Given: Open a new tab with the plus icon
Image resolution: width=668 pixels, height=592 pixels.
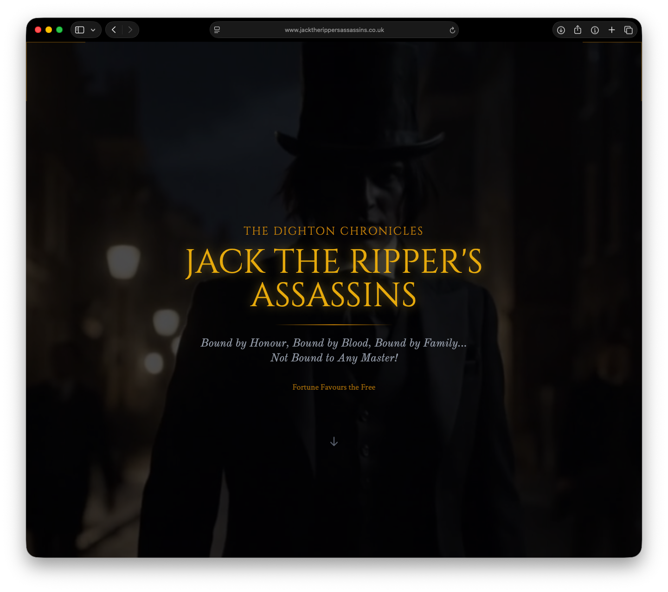Looking at the screenshot, I should pos(611,29).
